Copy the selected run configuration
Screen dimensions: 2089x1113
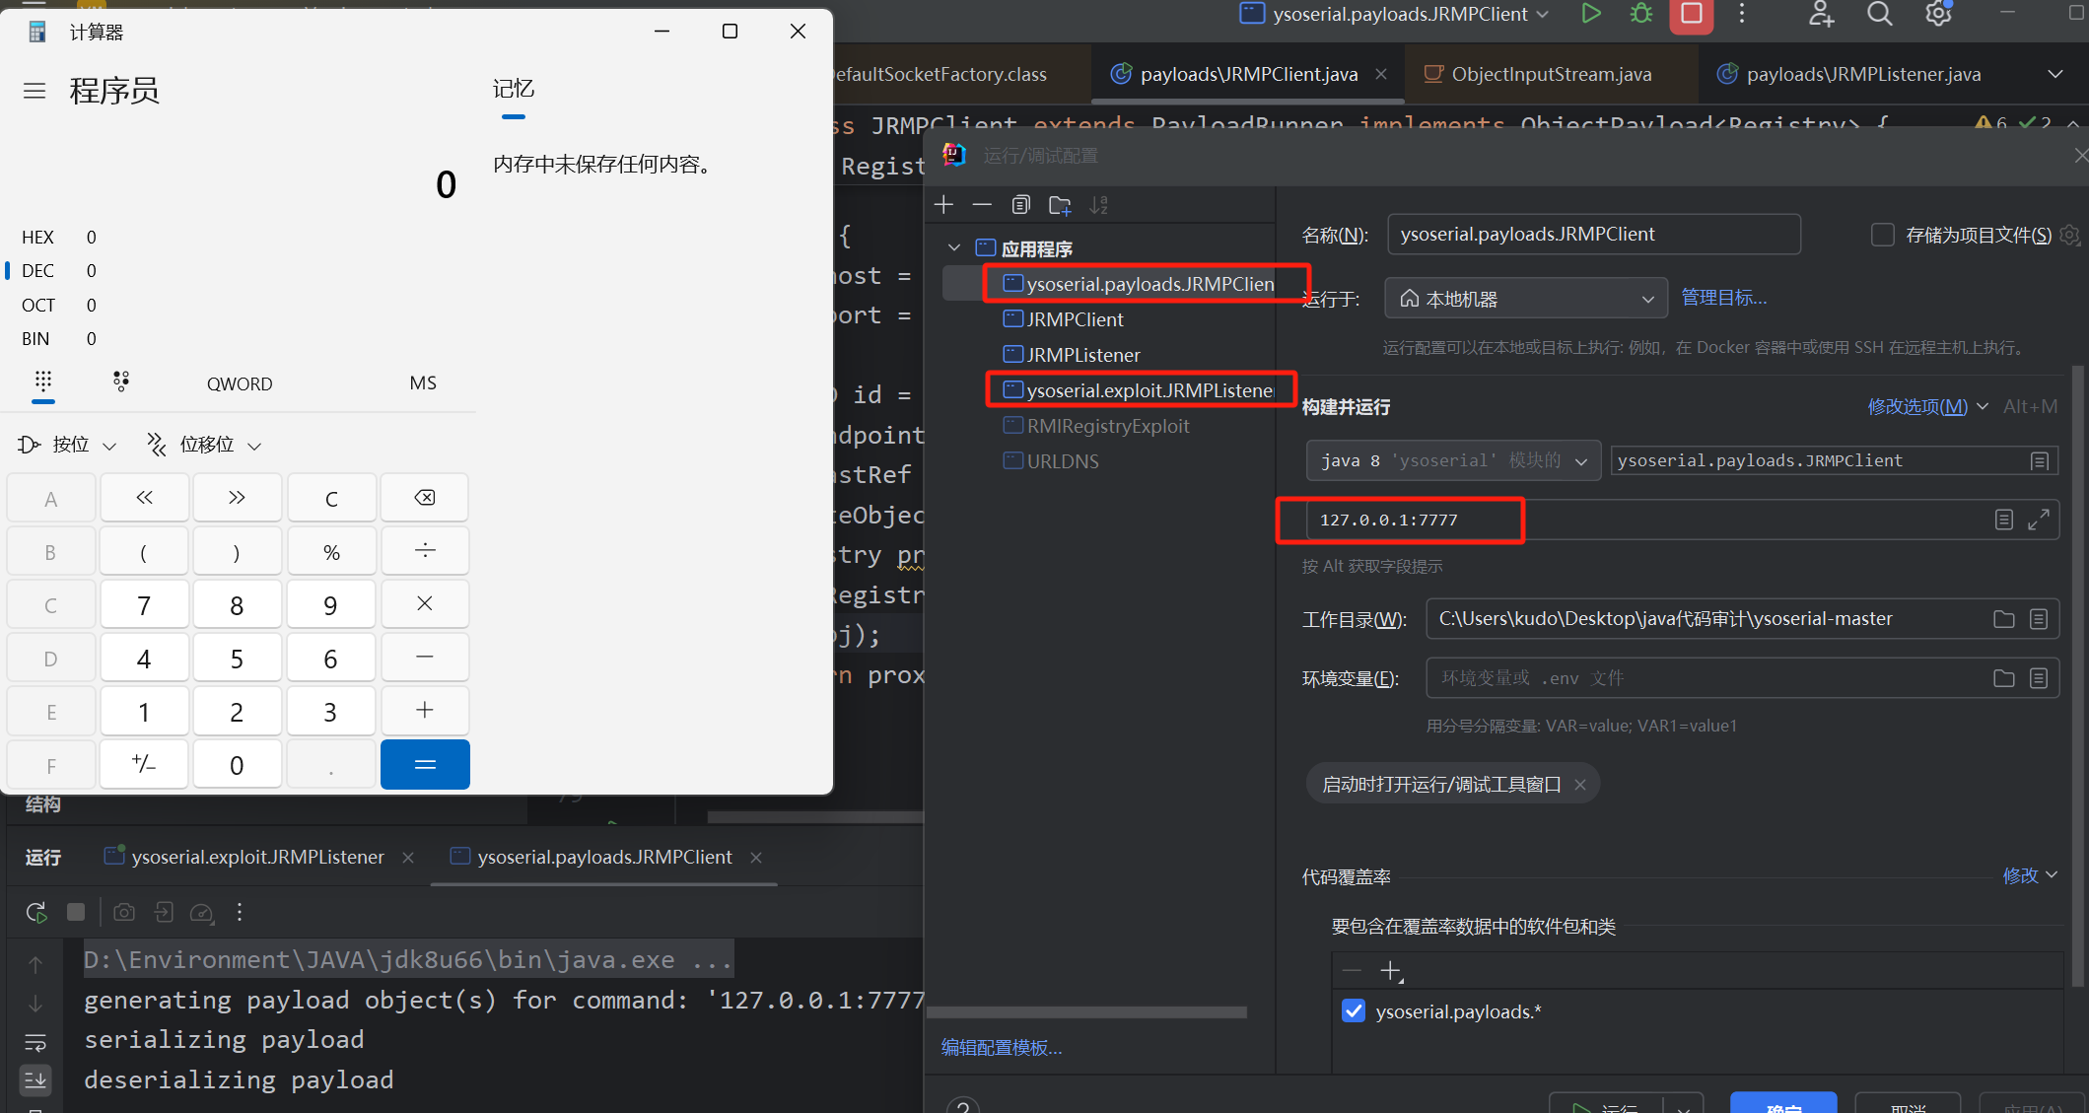1020,204
